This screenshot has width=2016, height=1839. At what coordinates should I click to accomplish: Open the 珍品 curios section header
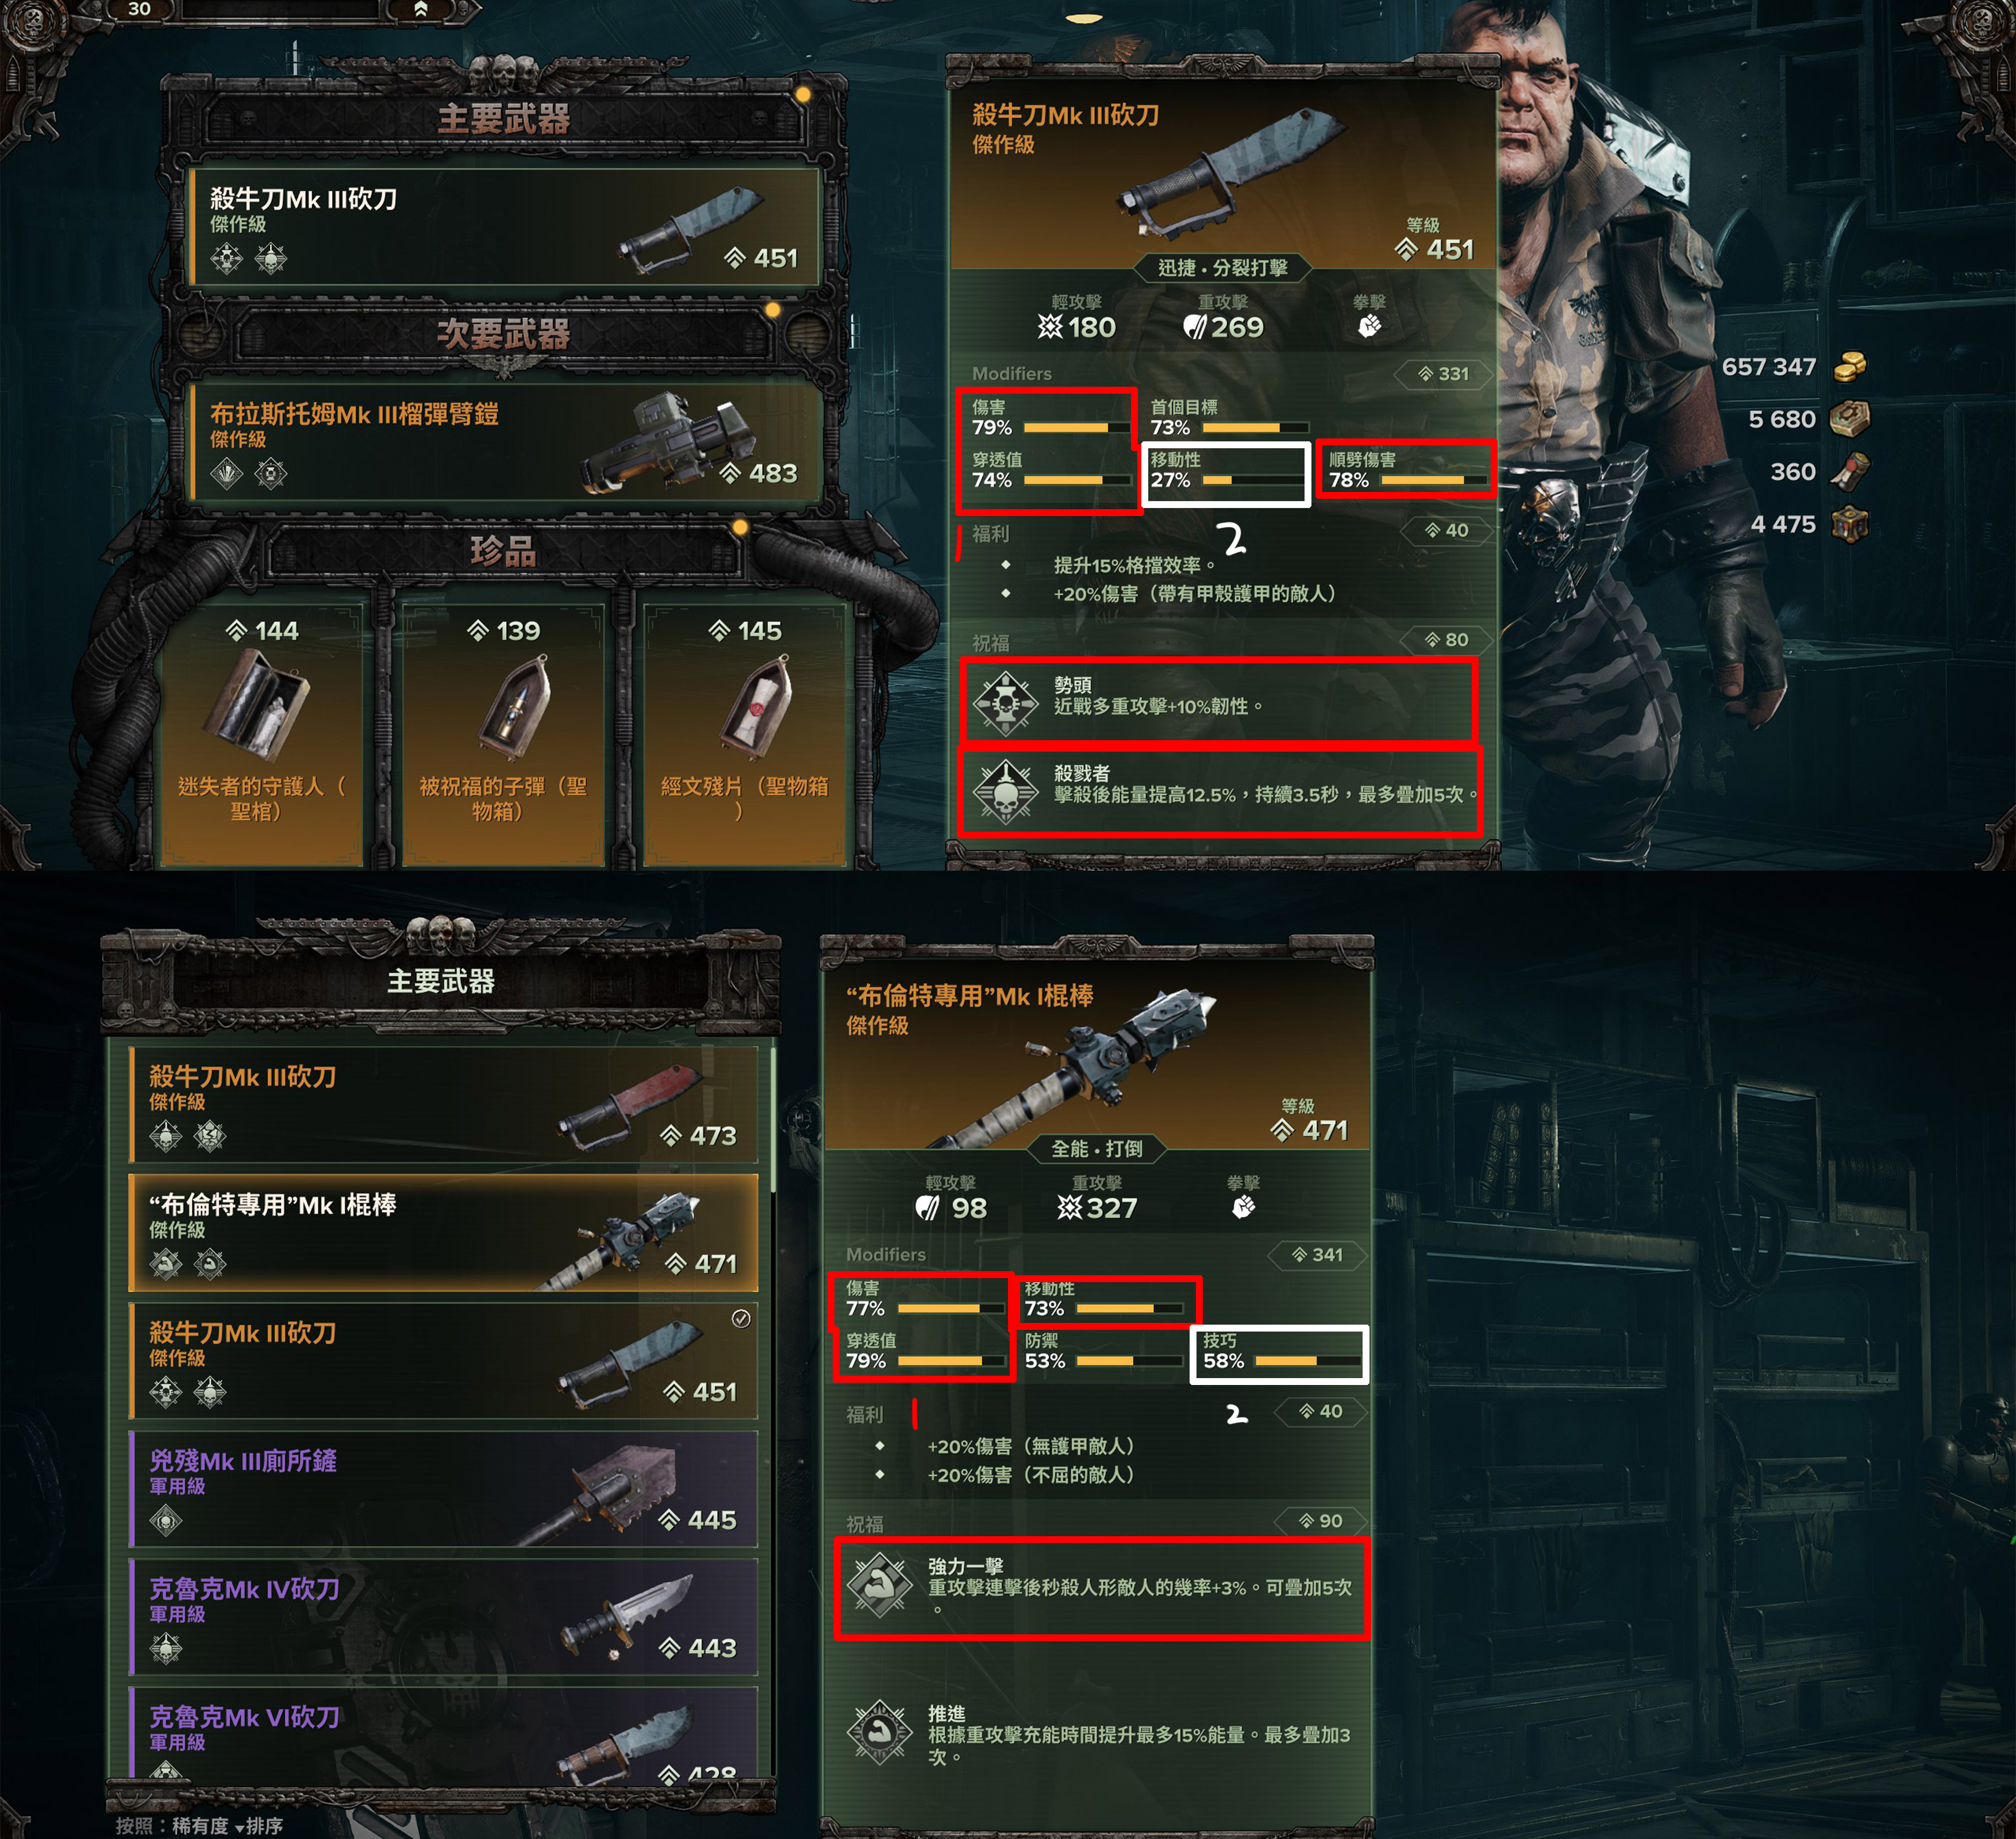(504, 549)
